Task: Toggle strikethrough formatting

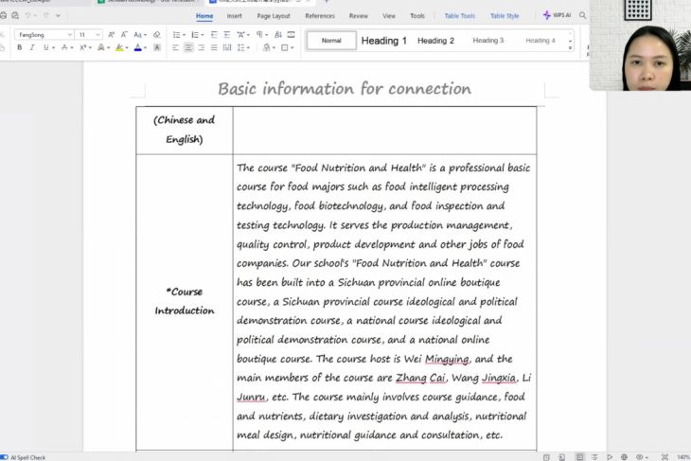Action: [64, 47]
